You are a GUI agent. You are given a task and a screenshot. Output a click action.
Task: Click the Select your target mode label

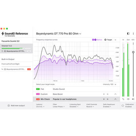(x=45, y=84)
